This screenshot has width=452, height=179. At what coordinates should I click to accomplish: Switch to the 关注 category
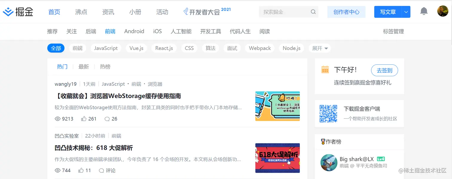tap(72, 31)
